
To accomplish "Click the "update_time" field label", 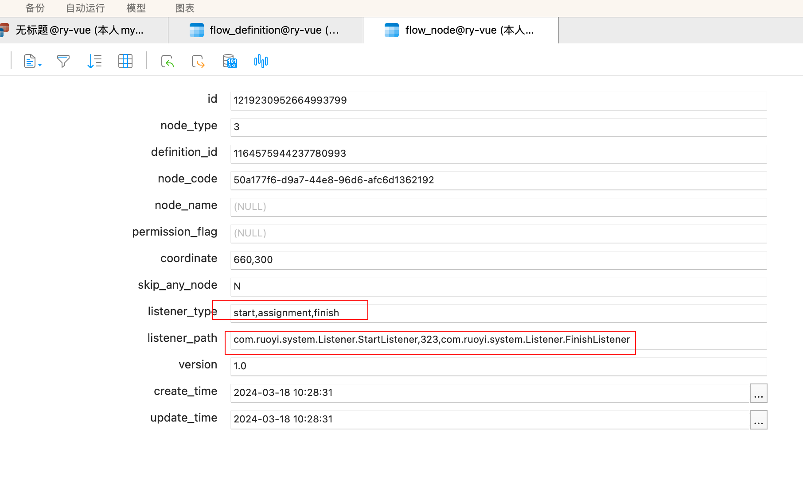I will click(184, 418).
